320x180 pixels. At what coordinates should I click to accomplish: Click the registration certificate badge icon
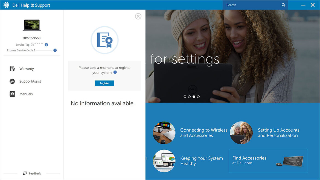click(x=104, y=40)
